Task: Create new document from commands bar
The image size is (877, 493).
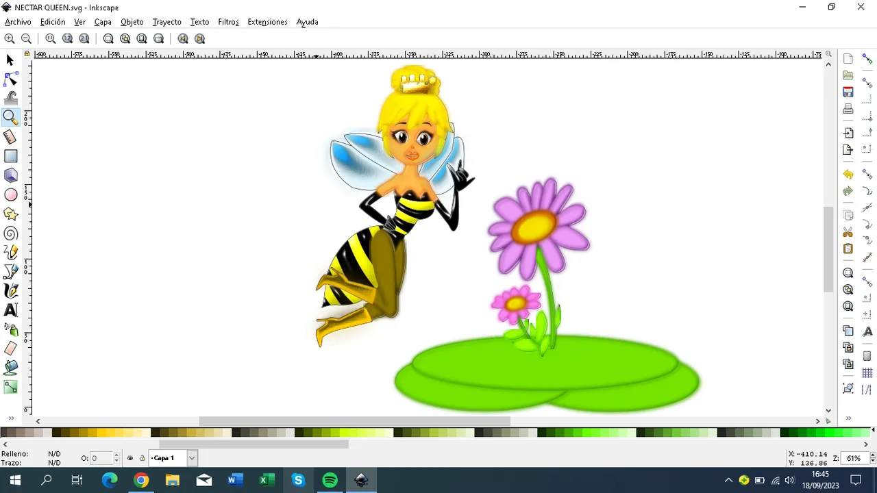Action: click(848, 59)
